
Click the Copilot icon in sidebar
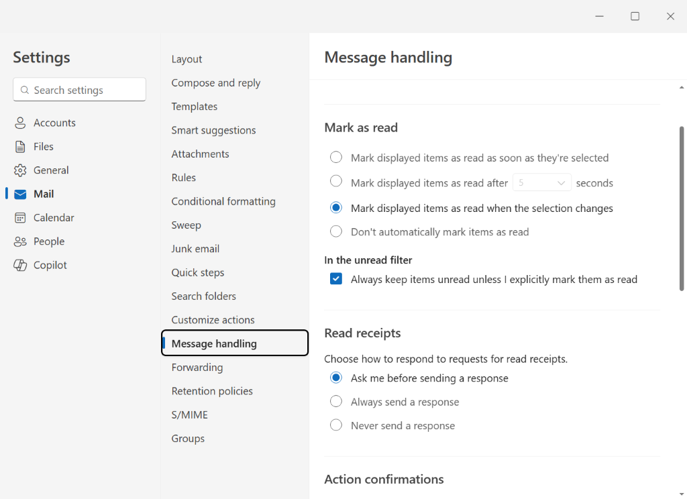coord(20,265)
